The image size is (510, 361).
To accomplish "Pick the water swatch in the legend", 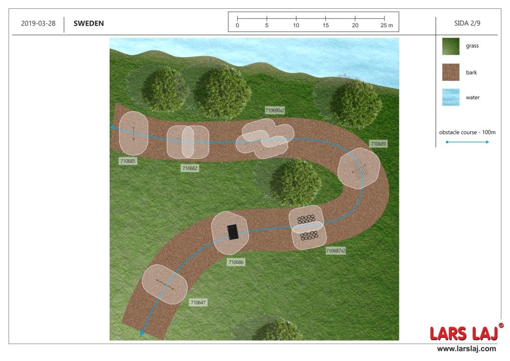I will tap(450, 97).
